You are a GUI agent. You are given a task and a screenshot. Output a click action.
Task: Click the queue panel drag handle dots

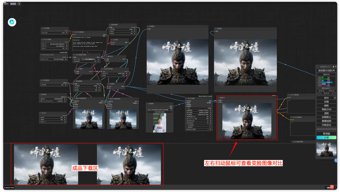pyautogui.click(x=317, y=66)
